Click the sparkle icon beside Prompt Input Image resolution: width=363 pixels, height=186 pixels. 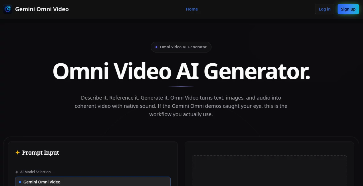pos(17,153)
